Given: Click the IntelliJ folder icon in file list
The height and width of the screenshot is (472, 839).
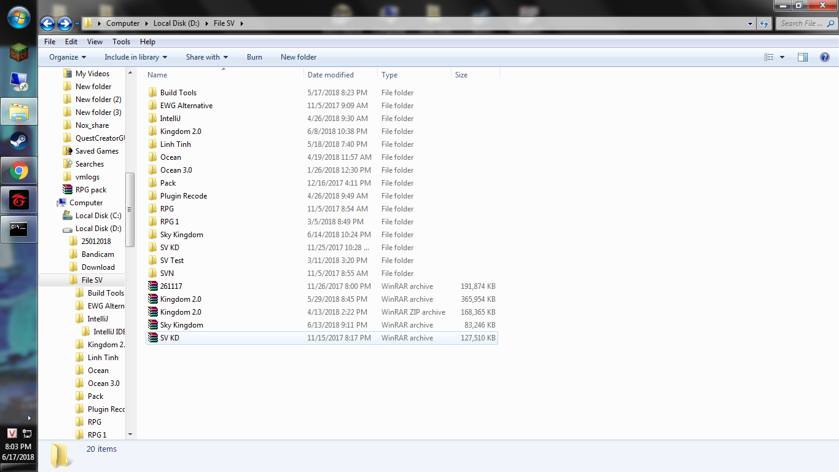Looking at the screenshot, I should 153,119.
